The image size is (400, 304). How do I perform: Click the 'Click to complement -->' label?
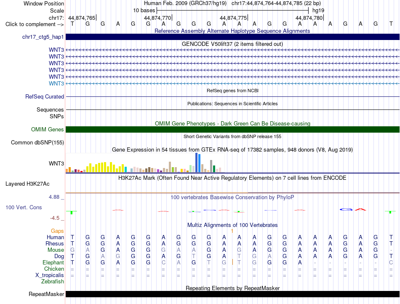coord(35,24)
